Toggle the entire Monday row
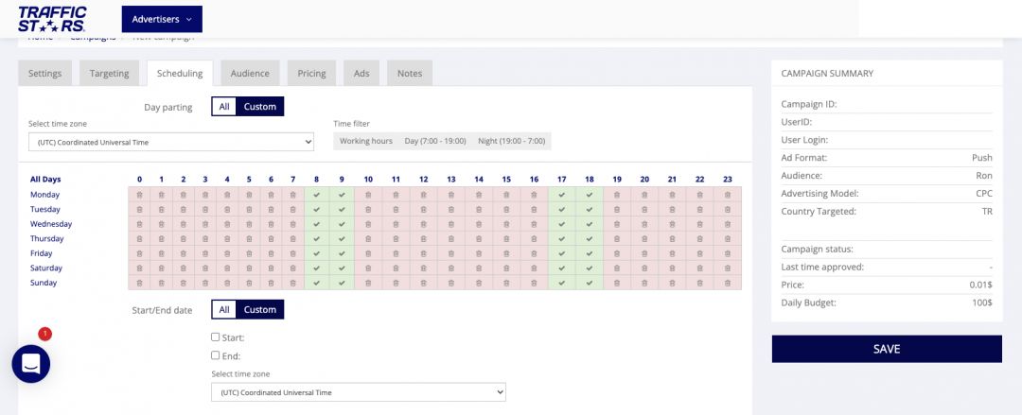The width and height of the screenshot is (1022, 415). [x=44, y=194]
